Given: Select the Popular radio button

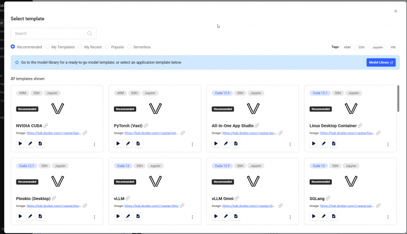Looking at the screenshot, I should click(x=107, y=47).
